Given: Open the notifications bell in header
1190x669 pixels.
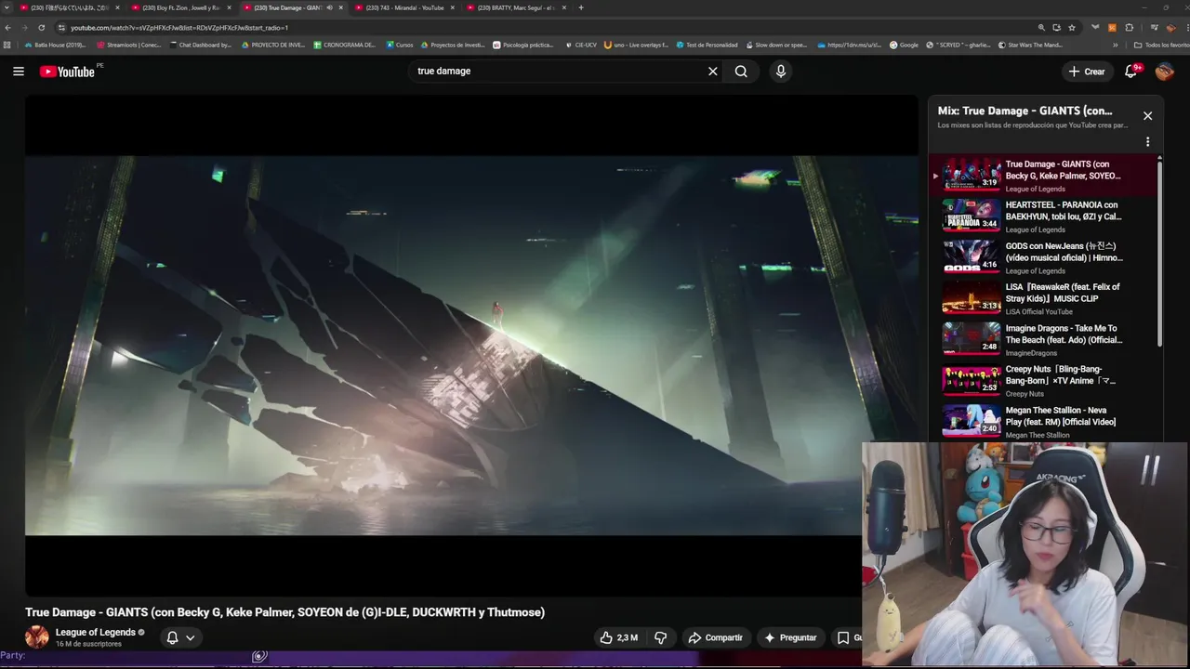Looking at the screenshot, I should pyautogui.click(x=1131, y=71).
